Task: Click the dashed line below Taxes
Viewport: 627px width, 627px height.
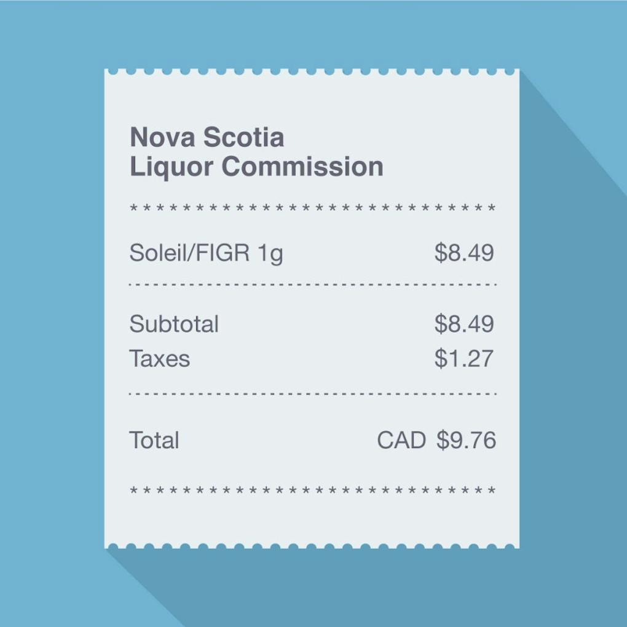Action: coord(312,393)
